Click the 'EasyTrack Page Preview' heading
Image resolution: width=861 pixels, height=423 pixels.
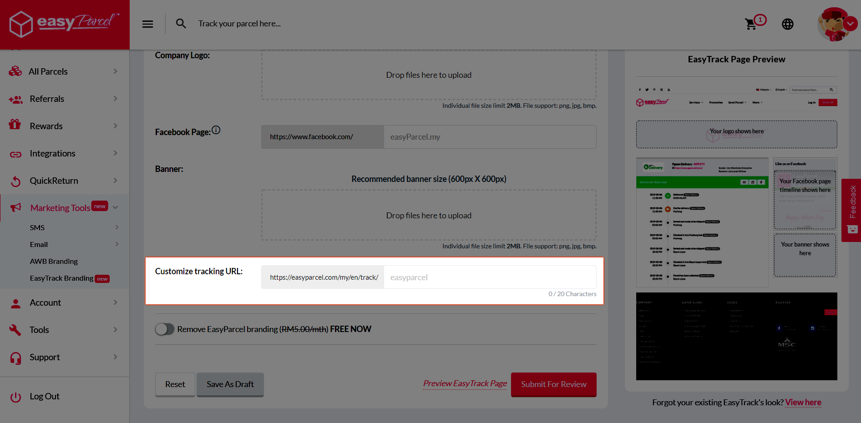point(737,59)
